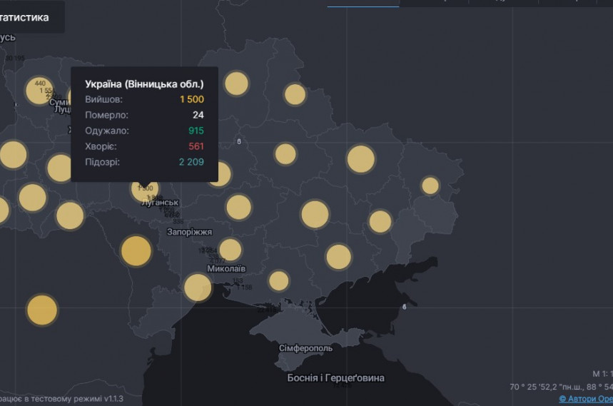Click the coordinates readout at bottom right
The height and width of the screenshot is (406, 613).
561,386
